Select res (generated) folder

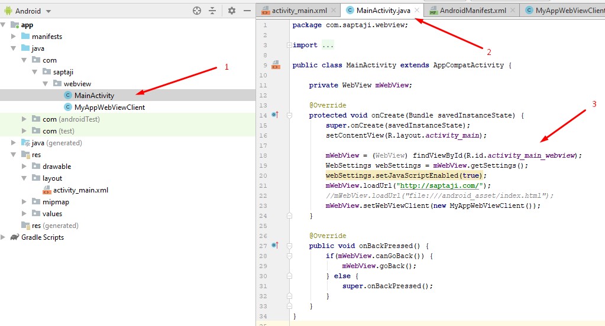(x=55, y=226)
